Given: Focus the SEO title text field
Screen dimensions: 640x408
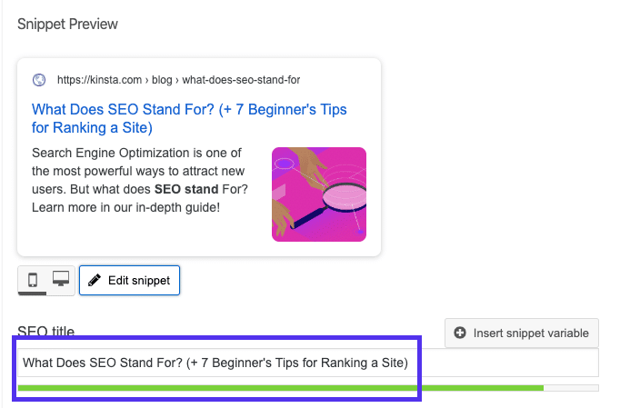Looking at the screenshot, I should [x=307, y=363].
